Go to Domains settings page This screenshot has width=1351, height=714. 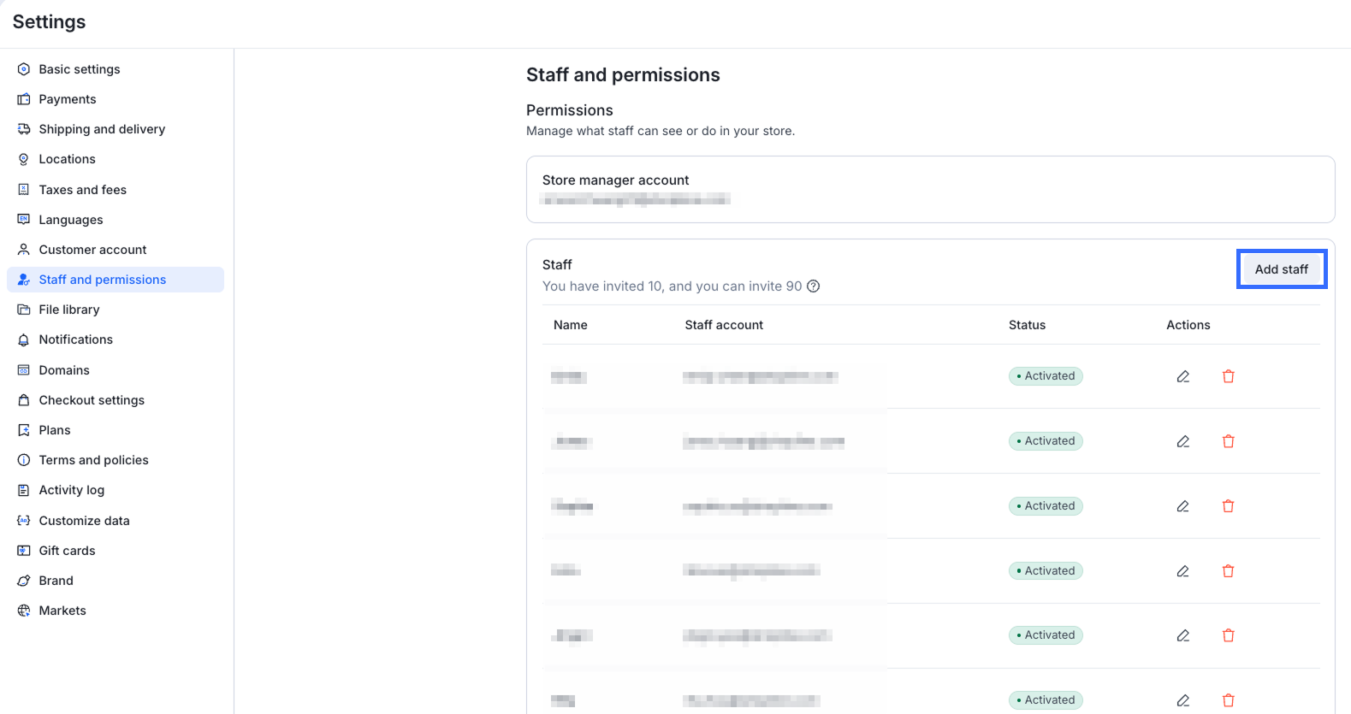point(64,370)
